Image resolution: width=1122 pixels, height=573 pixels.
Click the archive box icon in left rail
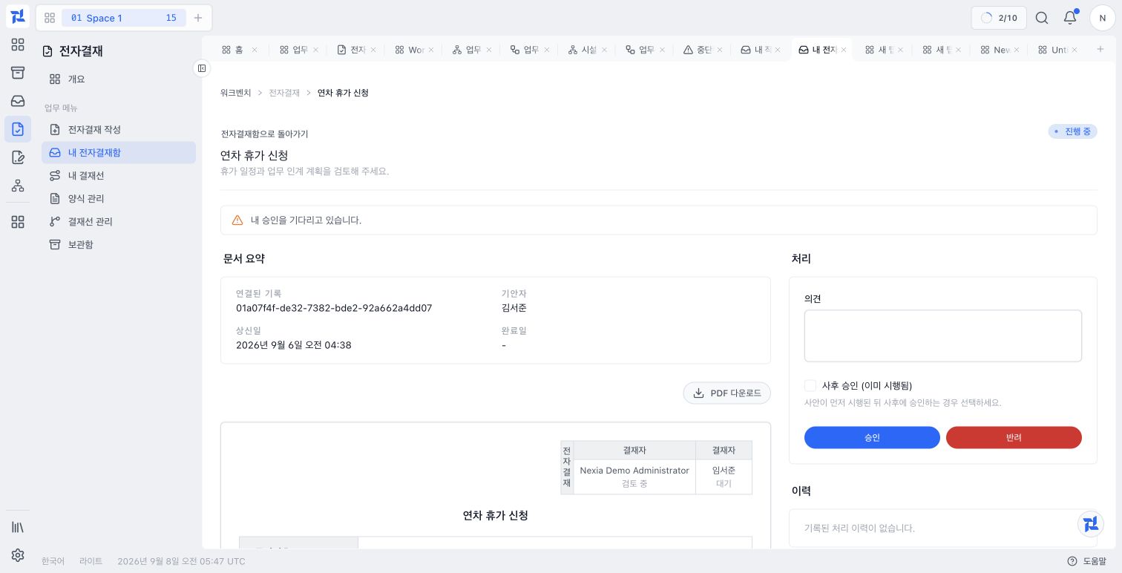coord(18,73)
